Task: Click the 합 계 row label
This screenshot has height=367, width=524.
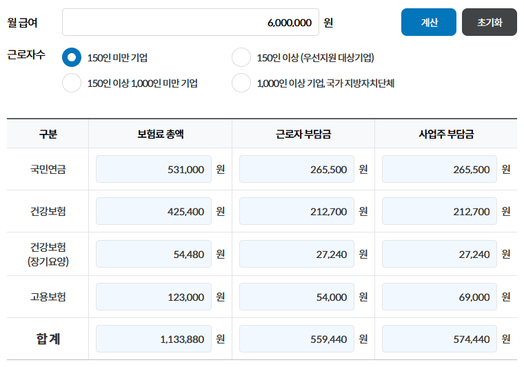Action: (x=48, y=339)
